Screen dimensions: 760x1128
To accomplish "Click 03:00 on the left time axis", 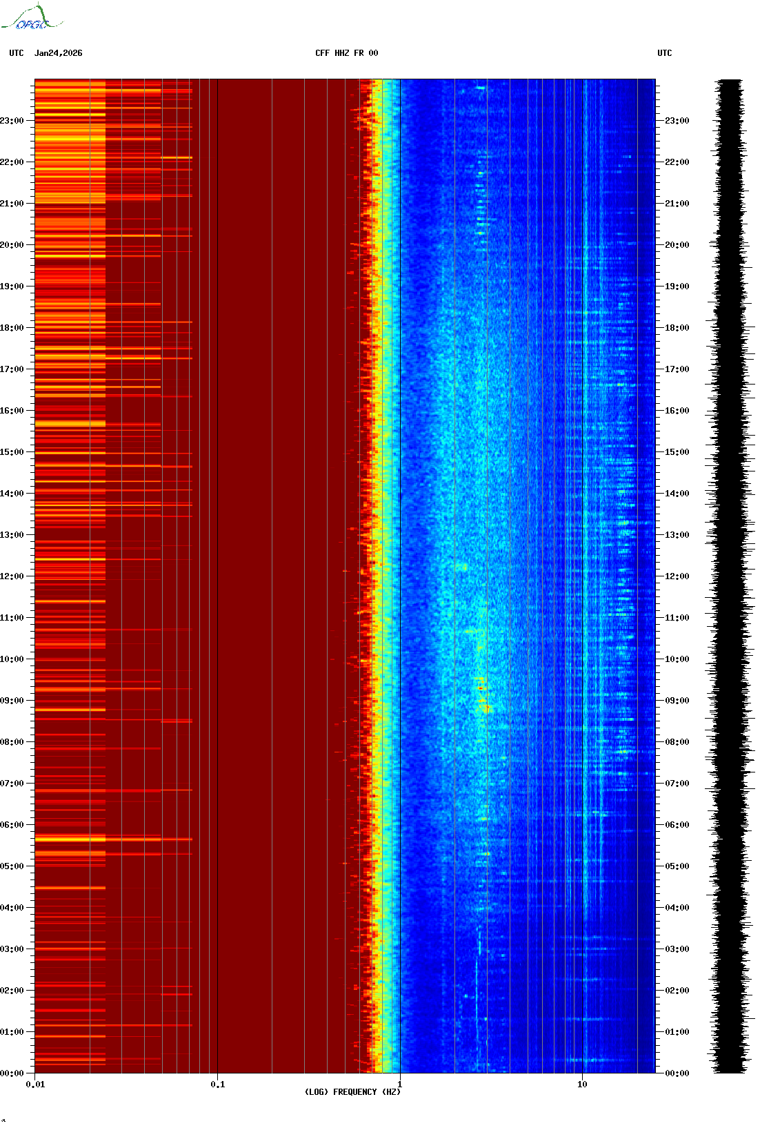I will (x=12, y=949).
